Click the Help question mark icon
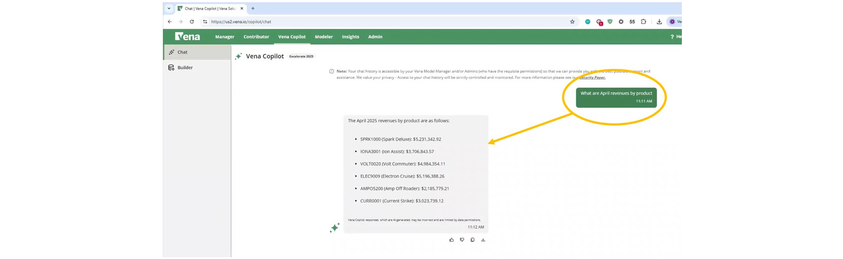The width and height of the screenshot is (843, 259). (x=672, y=37)
